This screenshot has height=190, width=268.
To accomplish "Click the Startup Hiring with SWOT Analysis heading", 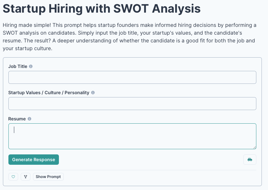I will tap(102, 9).
